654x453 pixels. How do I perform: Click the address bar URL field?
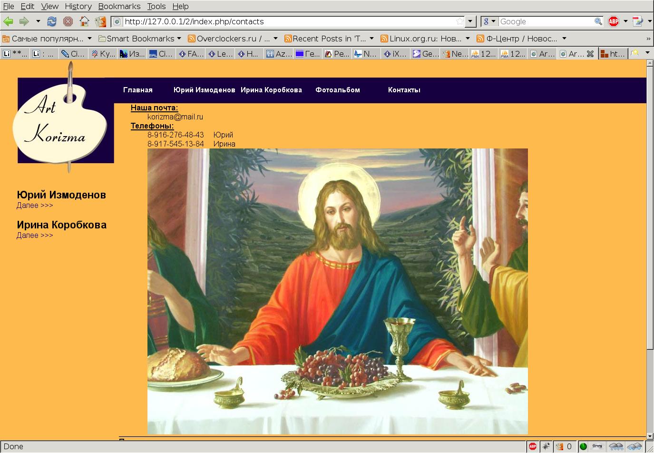pyautogui.click(x=288, y=21)
